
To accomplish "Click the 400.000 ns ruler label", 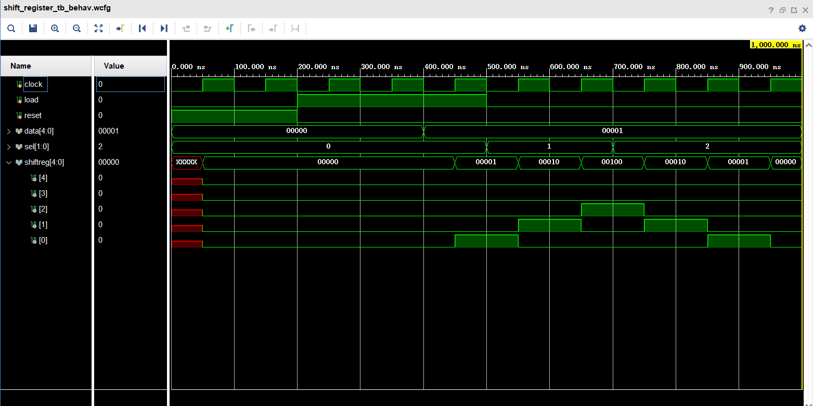I will coord(446,67).
